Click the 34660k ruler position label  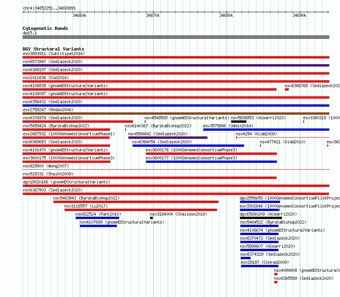click(x=79, y=15)
